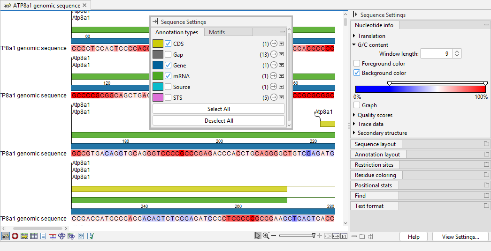Expand the Quality scores section
This screenshot has height=251, width=491.
(354, 115)
